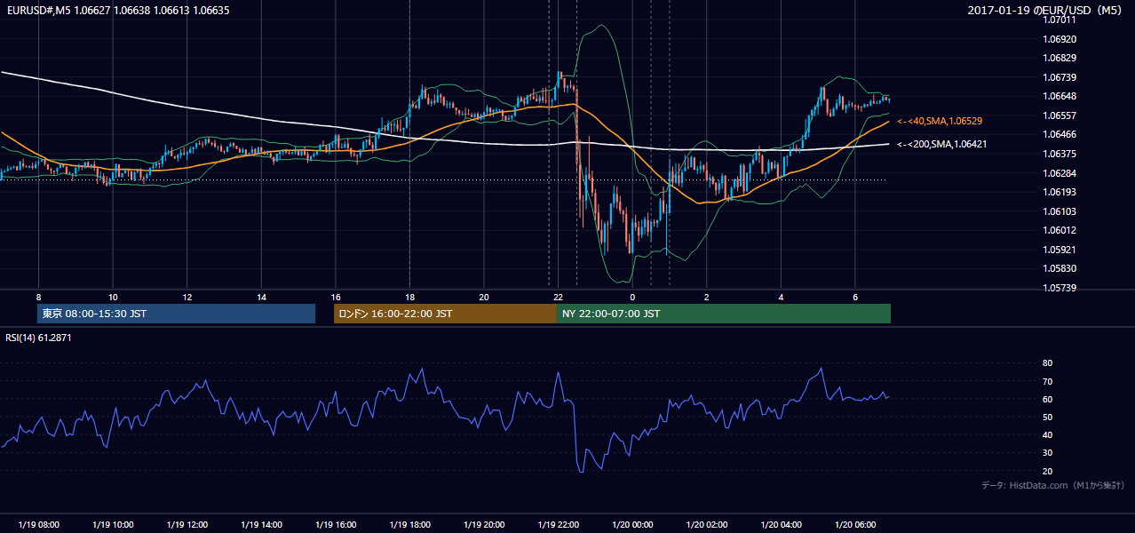The height and width of the screenshot is (533, 1135).
Task: Click the bottom date label 1/19 22:00
Action: [x=559, y=524]
